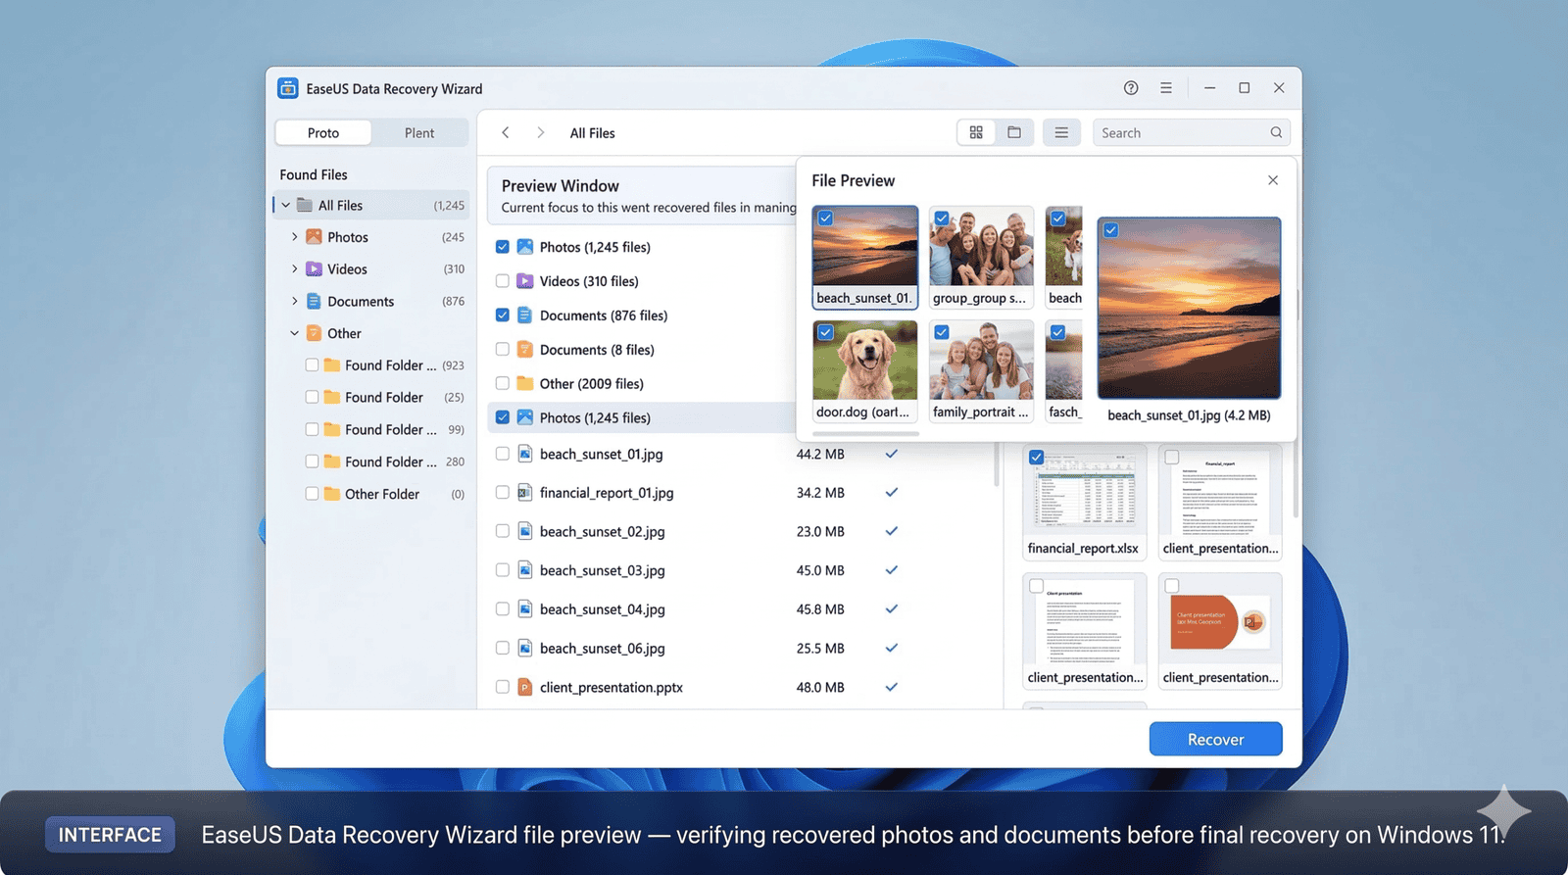The height and width of the screenshot is (875, 1568).
Task: Select the group_group thumbnail
Action: coord(981,257)
